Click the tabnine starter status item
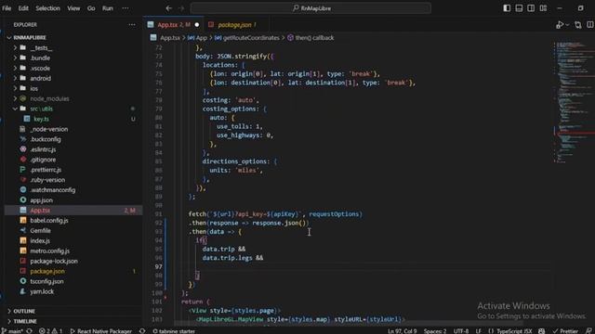595x334 pixels. point(174,331)
